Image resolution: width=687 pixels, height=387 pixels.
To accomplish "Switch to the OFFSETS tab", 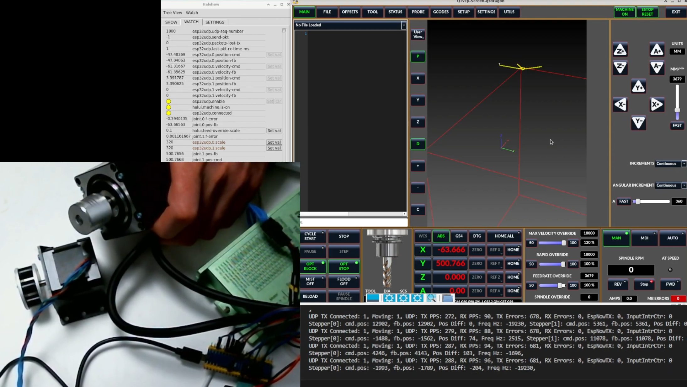I will point(349,12).
